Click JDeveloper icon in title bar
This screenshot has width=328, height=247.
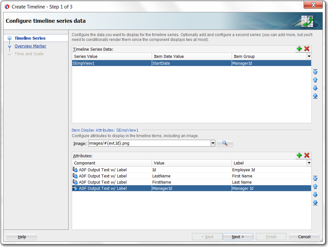pos(7,7)
